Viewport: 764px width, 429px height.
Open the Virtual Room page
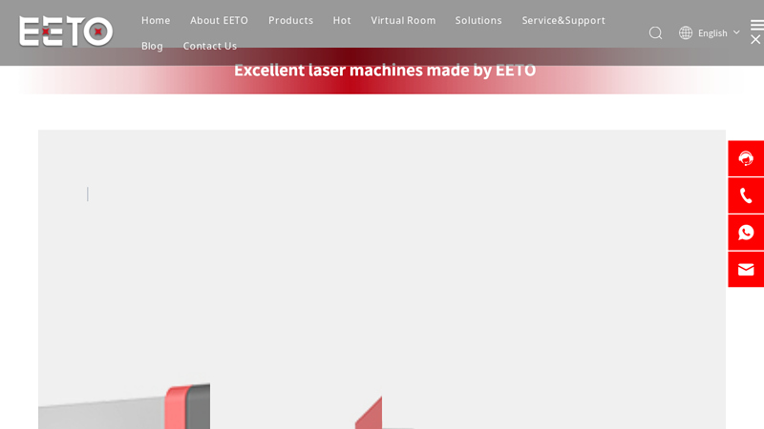403,20
